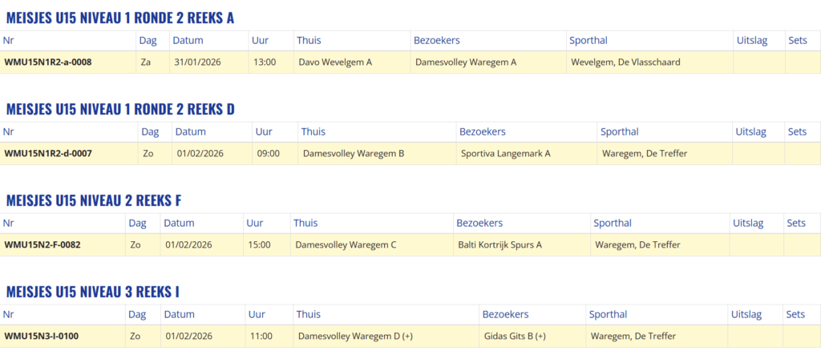Select home team Damesvolley Waregem C
The height and width of the screenshot is (363, 821).
(x=346, y=244)
